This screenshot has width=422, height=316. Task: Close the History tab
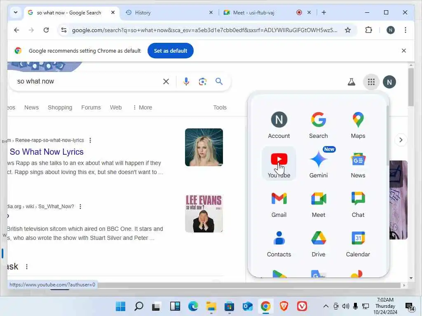point(211,12)
